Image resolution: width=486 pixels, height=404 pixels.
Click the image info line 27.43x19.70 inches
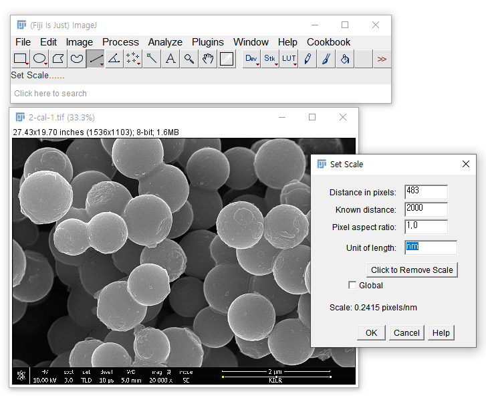pos(96,132)
